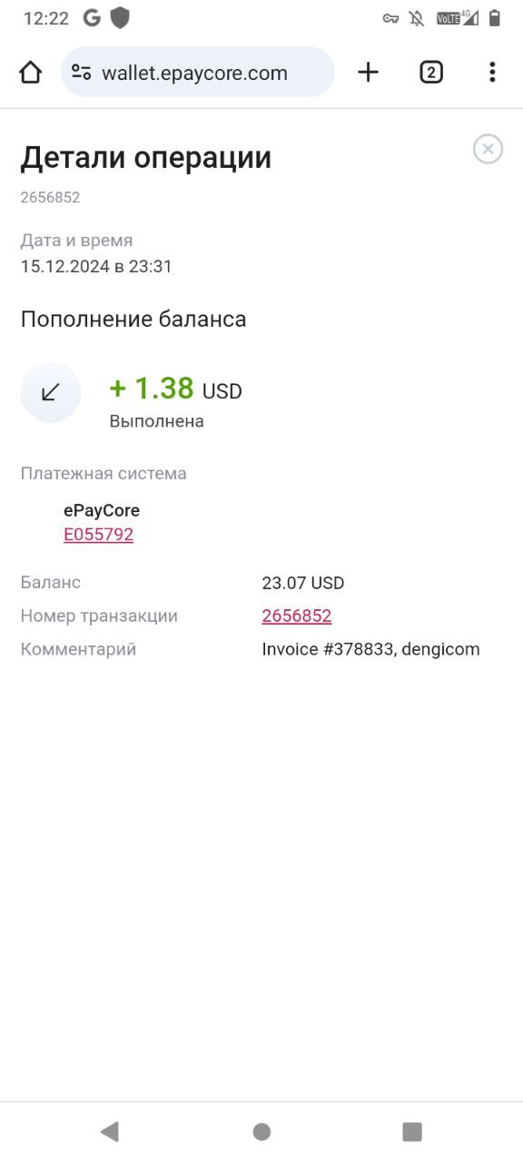Open the tab switcher showing 2 tabs
523x1162 pixels.
(x=431, y=73)
